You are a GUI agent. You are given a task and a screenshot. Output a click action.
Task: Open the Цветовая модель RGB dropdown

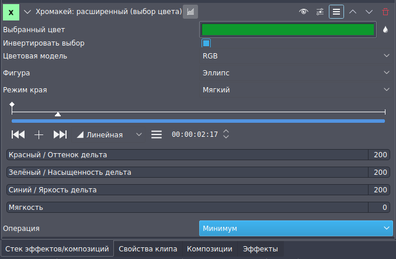[x=295, y=56]
